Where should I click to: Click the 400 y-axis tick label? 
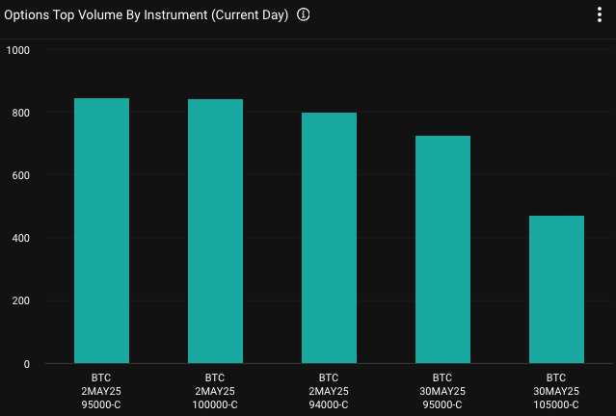(20, 238)
